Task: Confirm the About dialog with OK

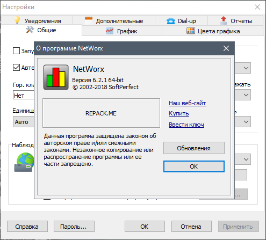Action: click(194, 166)
